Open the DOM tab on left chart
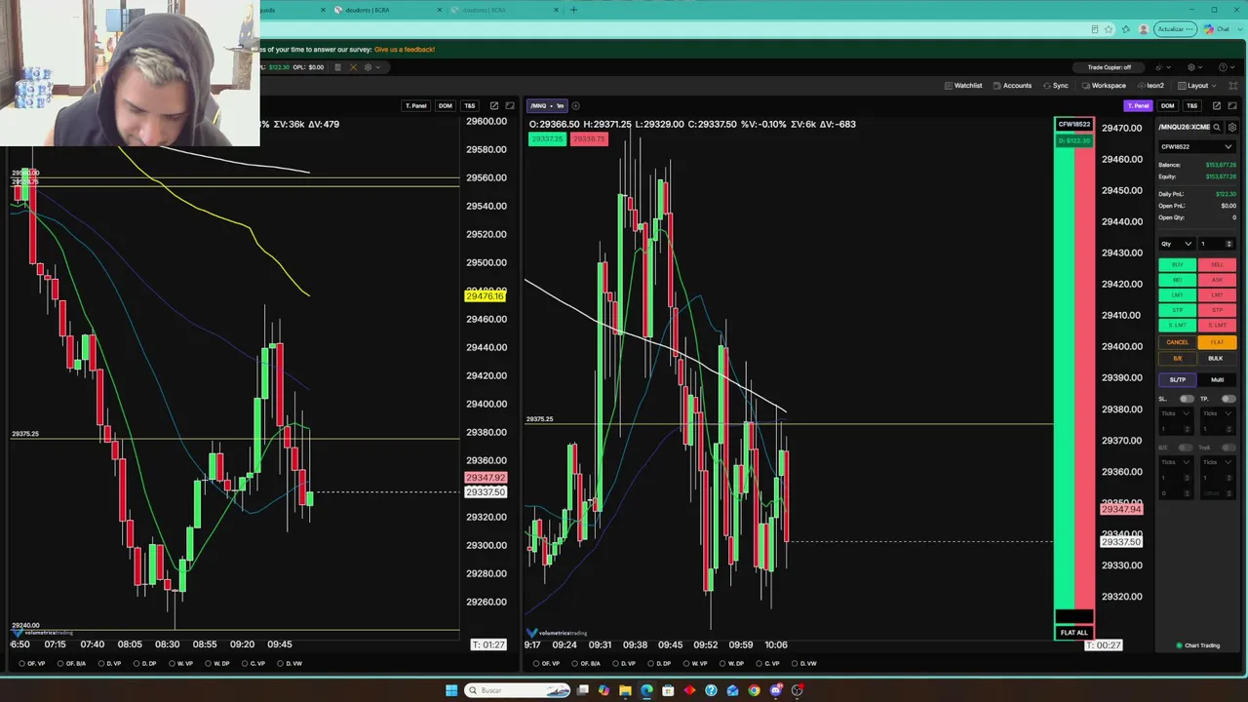 point(446,105)
